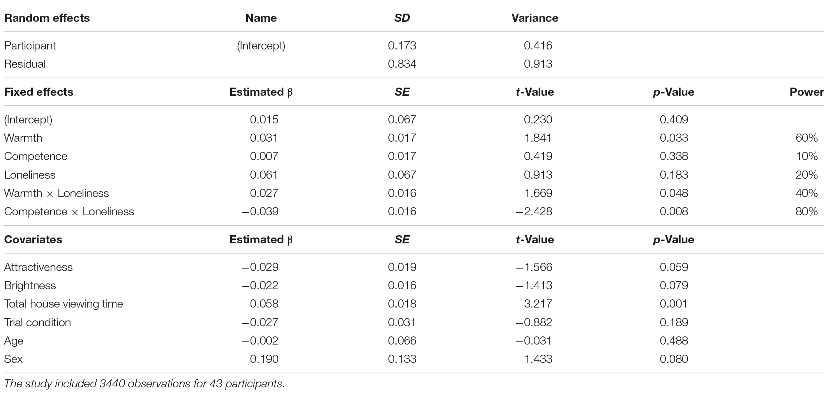This screenshot has width=829, height=394.
Task: Click the Warmth × Loneliness power 40%
Action: tap(806, 193)
